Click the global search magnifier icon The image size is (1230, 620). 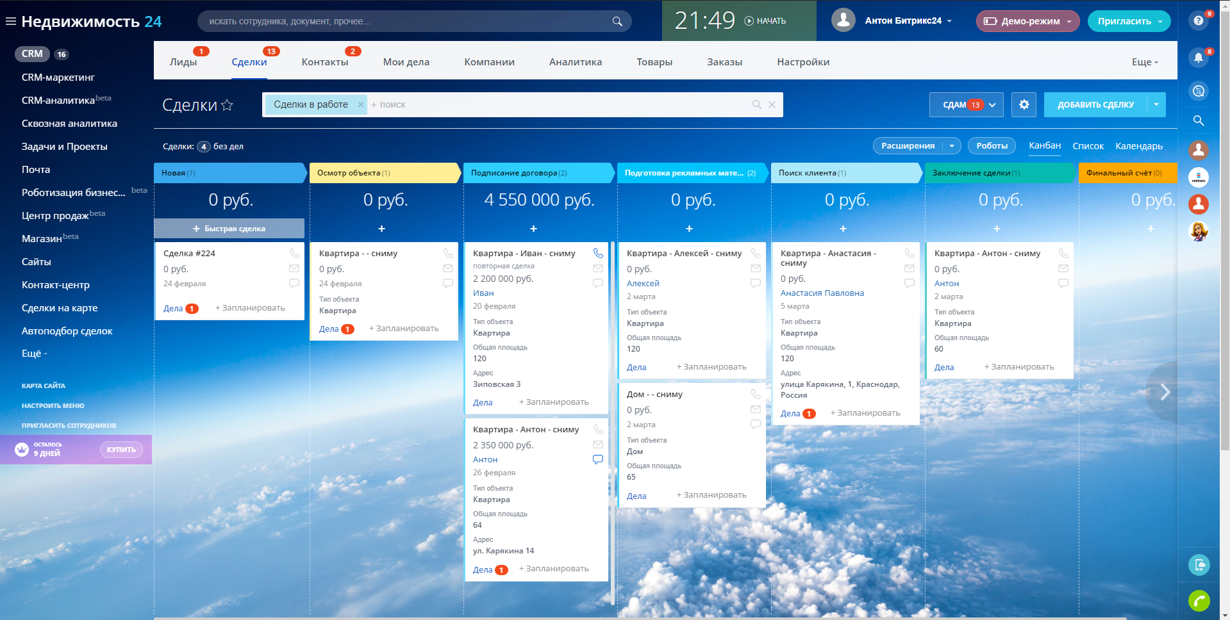pos(617,21)
